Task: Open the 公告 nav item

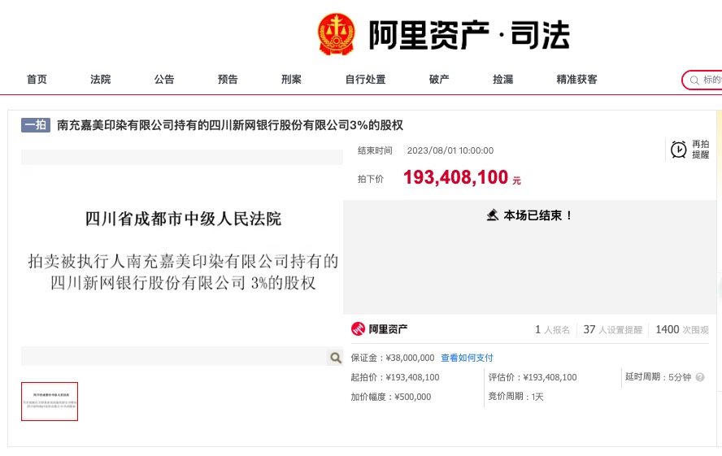Action: pyautogui.click(x=164, y=79)
